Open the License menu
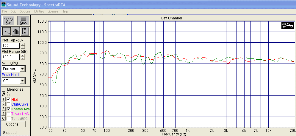This screenshot has width=296, height=136. click(53, 11)
